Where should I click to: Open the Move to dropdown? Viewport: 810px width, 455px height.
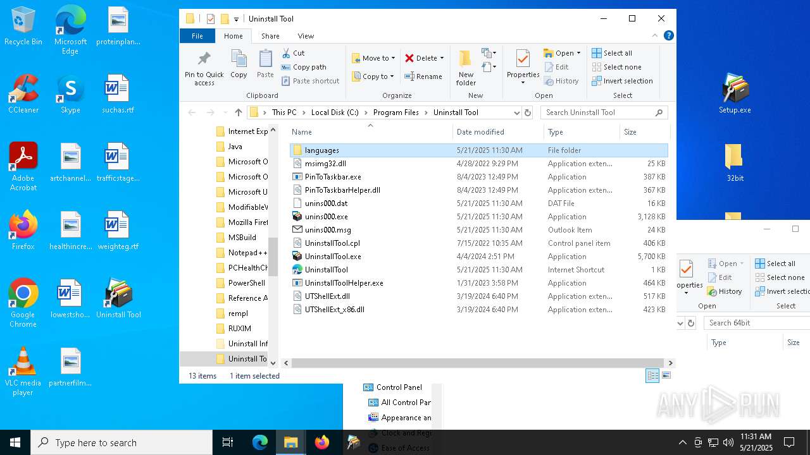point(373,58)
